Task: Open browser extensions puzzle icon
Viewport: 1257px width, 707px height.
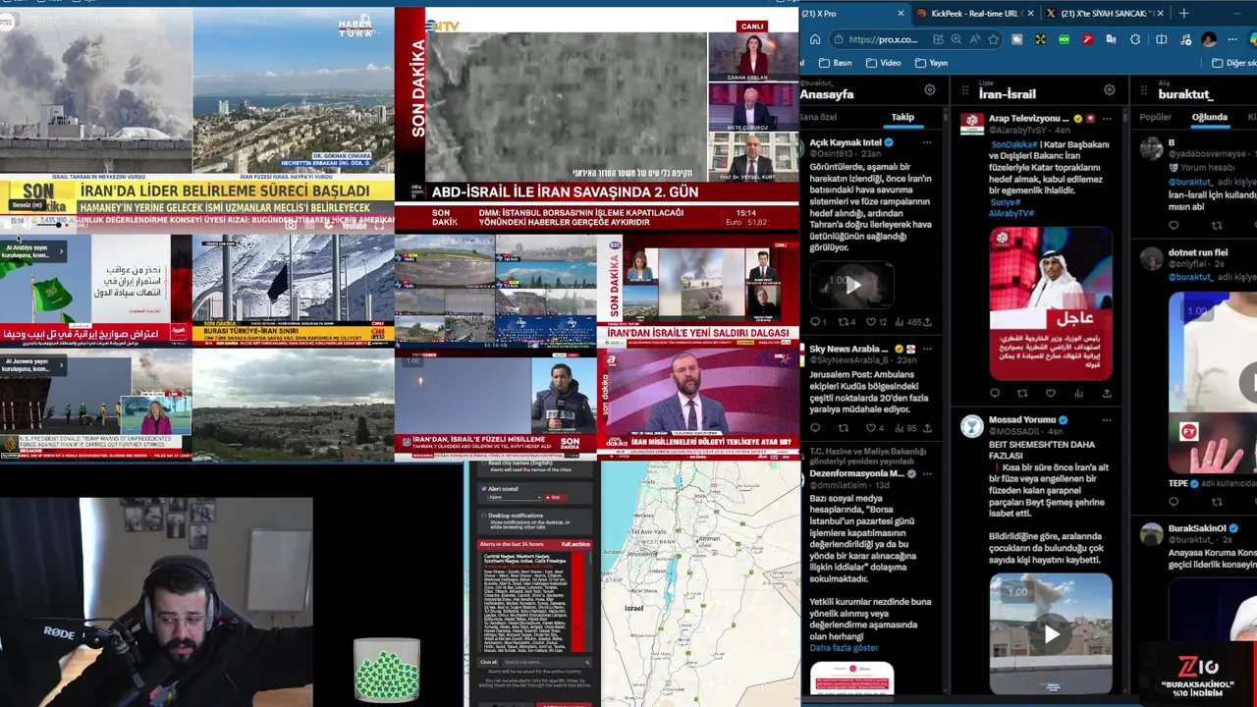Action: click(1135, 39)
